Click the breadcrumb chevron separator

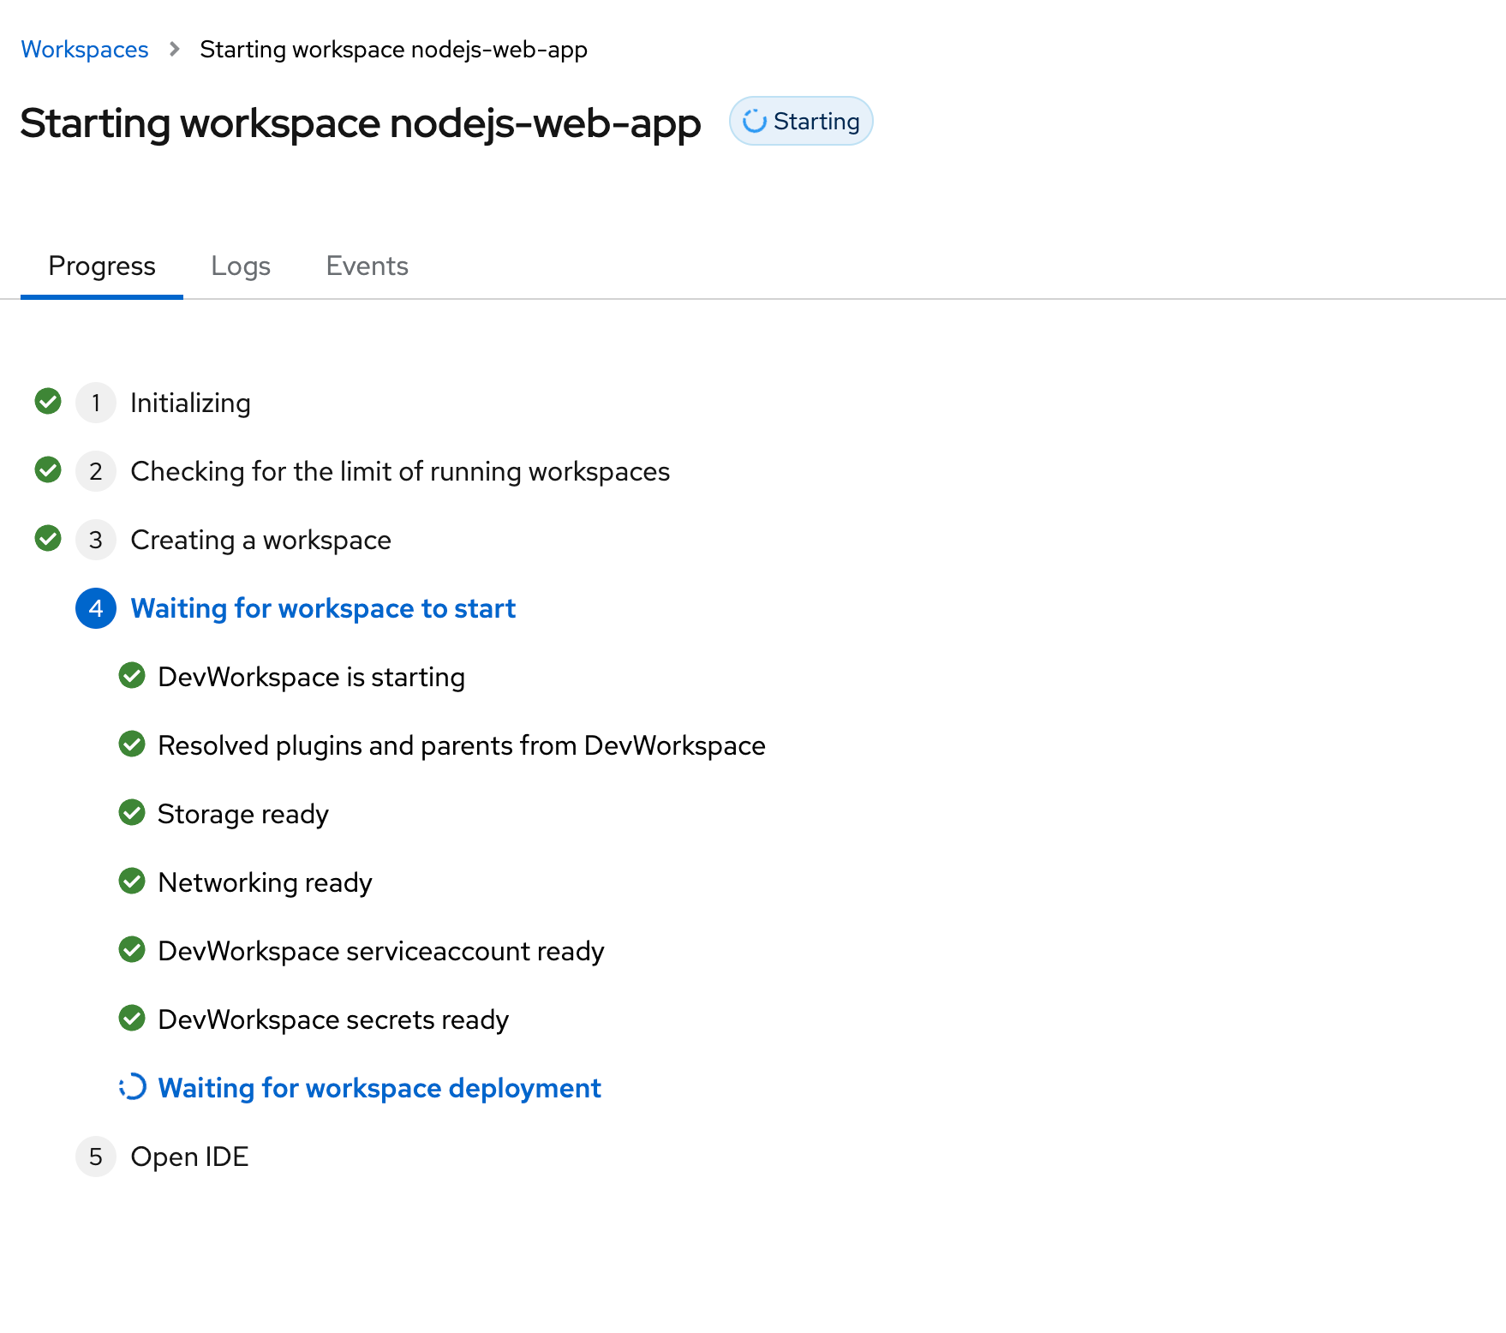pyautogui.click(x=175, y=50)
